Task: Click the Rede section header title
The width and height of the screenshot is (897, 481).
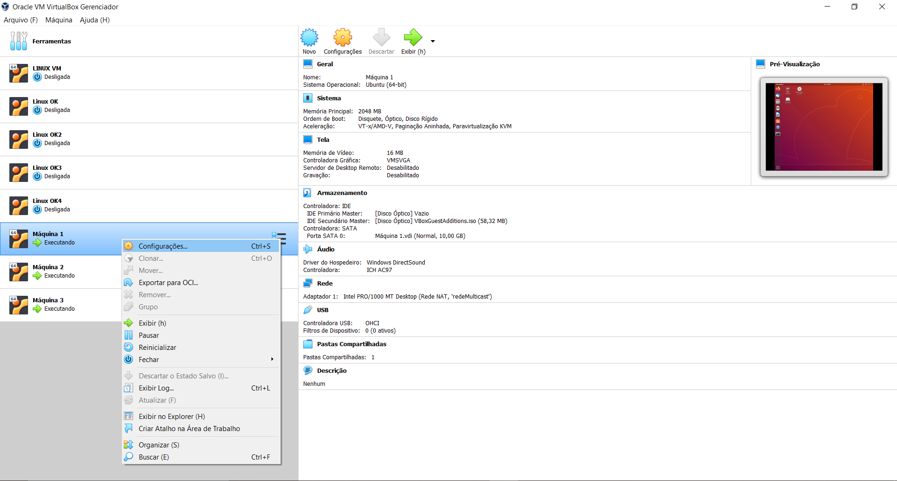Action: (325, 284)
